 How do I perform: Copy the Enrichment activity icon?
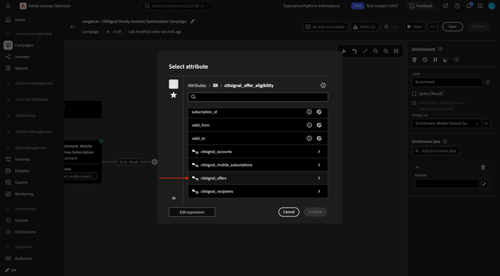(x=446, y=59)
